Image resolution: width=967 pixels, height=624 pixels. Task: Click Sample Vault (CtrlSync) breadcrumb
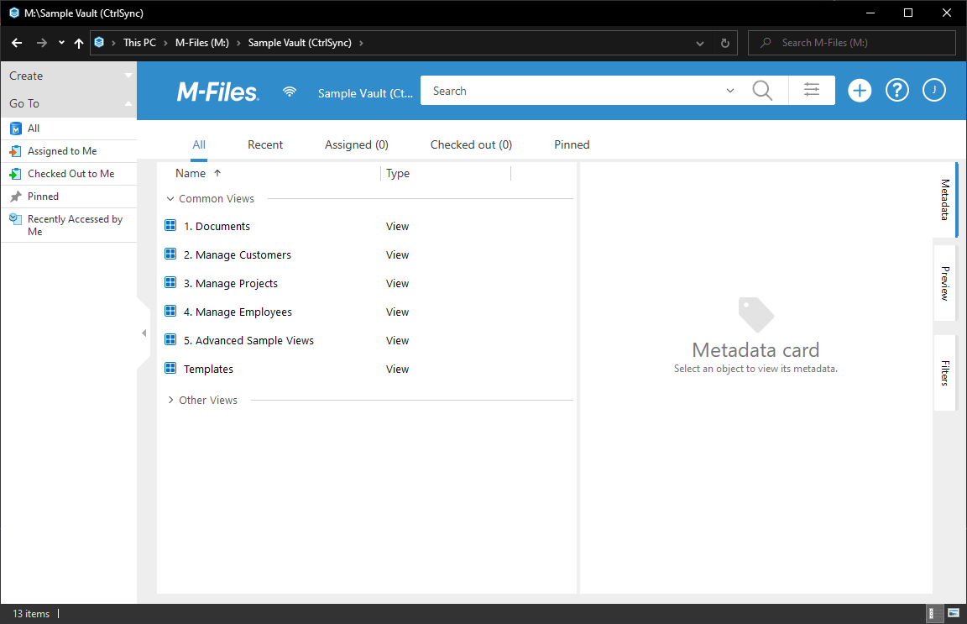click(x=300, y=43)
